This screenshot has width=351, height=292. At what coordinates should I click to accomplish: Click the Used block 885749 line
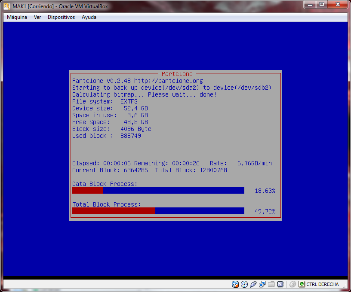107,136
